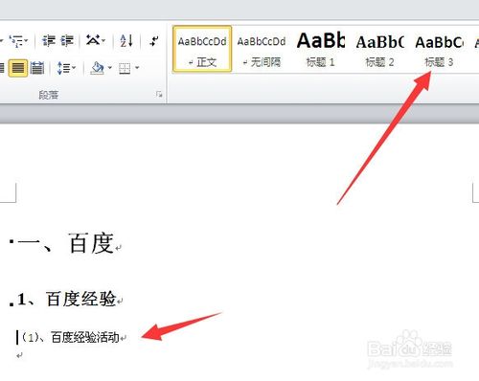The image size is (479, 381).
Task: Click the heading text 一、百度
Action: 66,243
